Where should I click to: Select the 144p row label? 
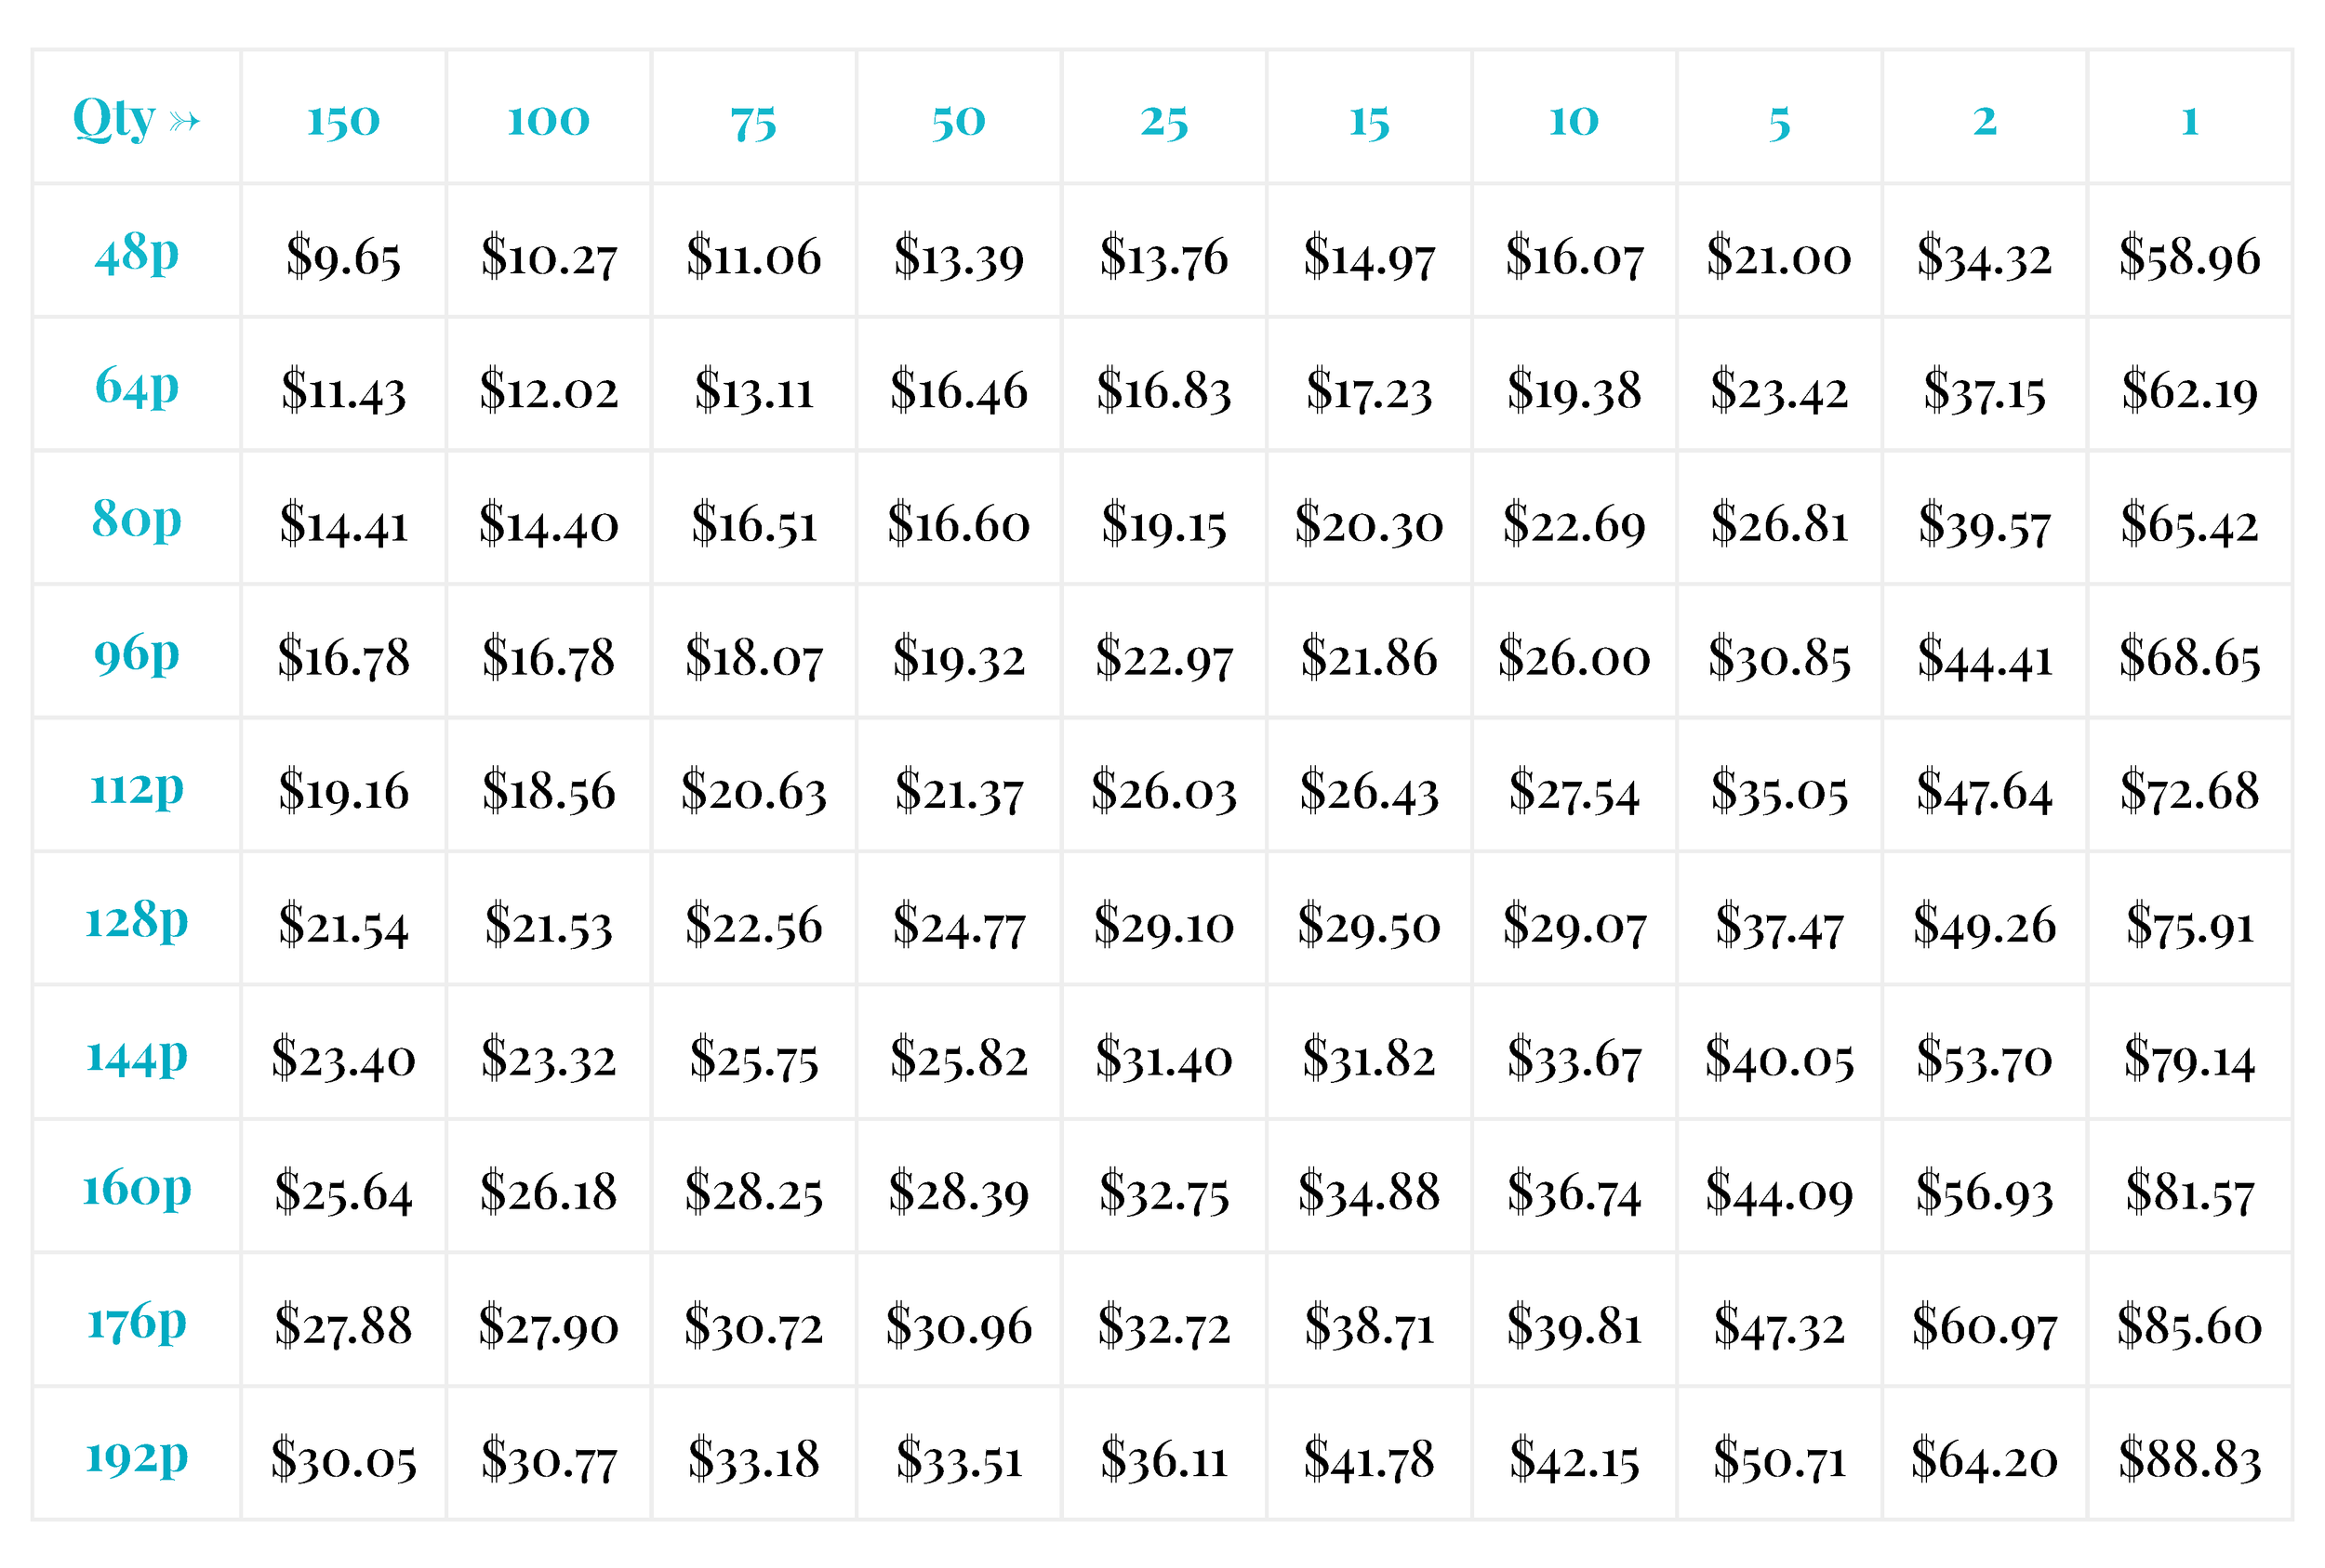[137, 1054]
